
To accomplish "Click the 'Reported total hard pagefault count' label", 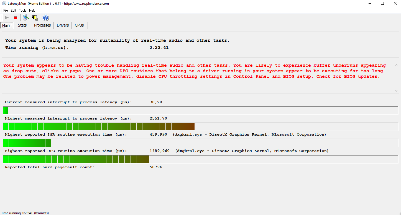I will pos(50,167).
